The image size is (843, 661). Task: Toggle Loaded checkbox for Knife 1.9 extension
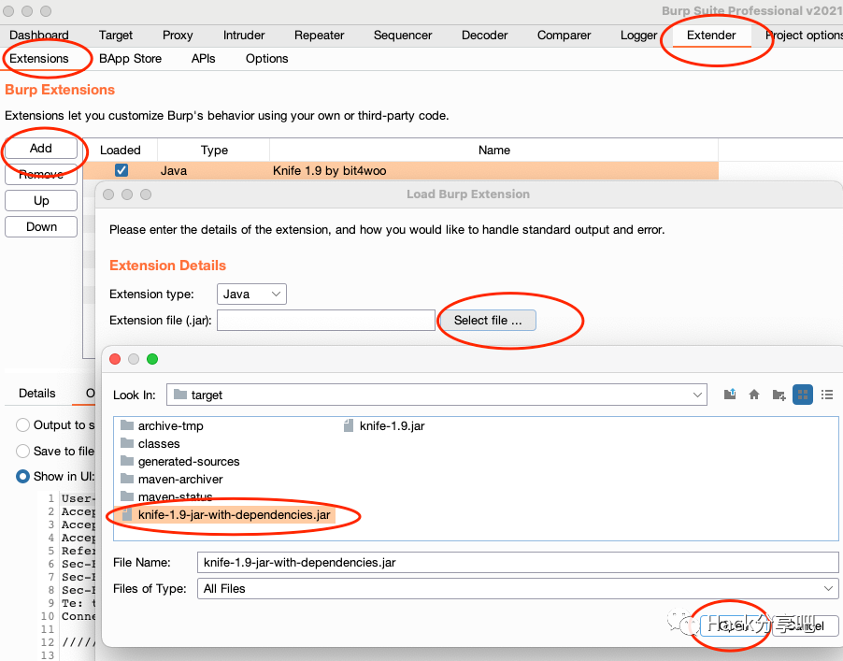[121, 170]
